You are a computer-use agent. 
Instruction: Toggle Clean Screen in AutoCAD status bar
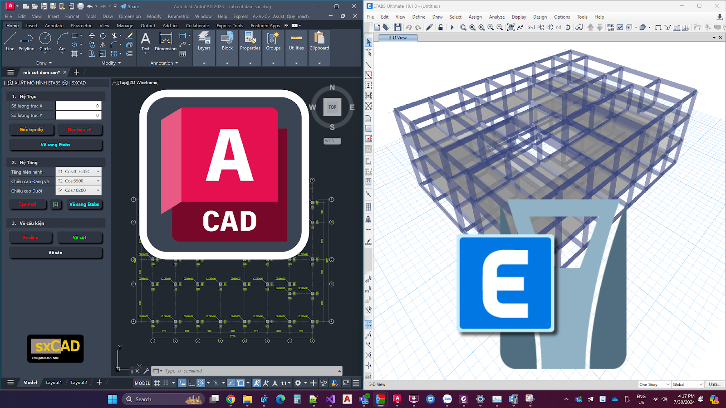coord(346,383)
